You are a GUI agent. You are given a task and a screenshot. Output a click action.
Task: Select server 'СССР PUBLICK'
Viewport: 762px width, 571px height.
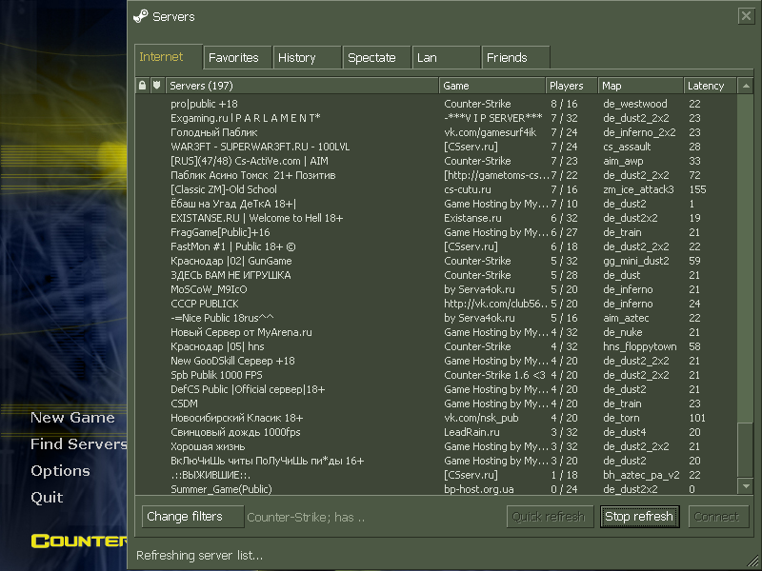pyautogui.click(x=436, y=304)
